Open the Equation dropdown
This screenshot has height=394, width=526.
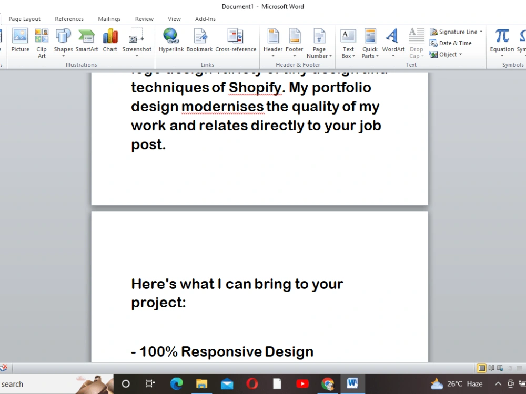coord(502,56)
